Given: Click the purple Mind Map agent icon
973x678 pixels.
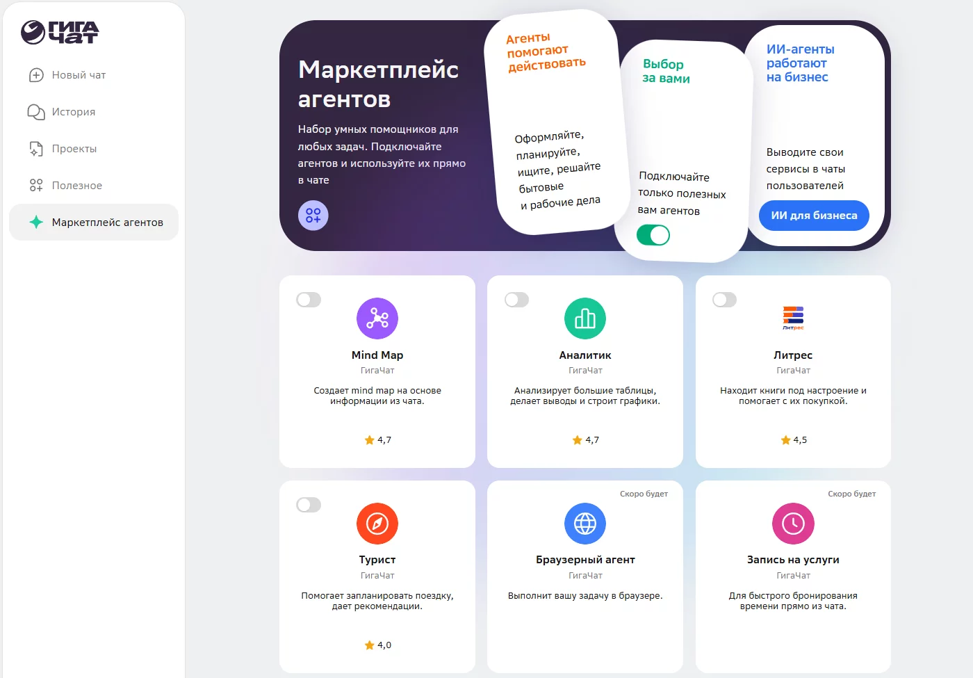Looking at the screenshot, I should coord(377,318).
